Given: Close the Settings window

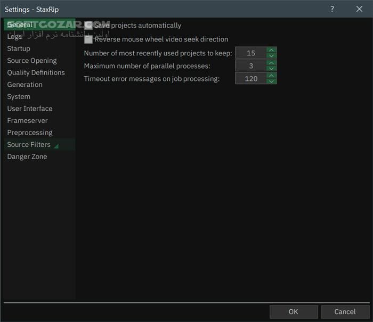Looking at the screenshot, I should point(359,9).
